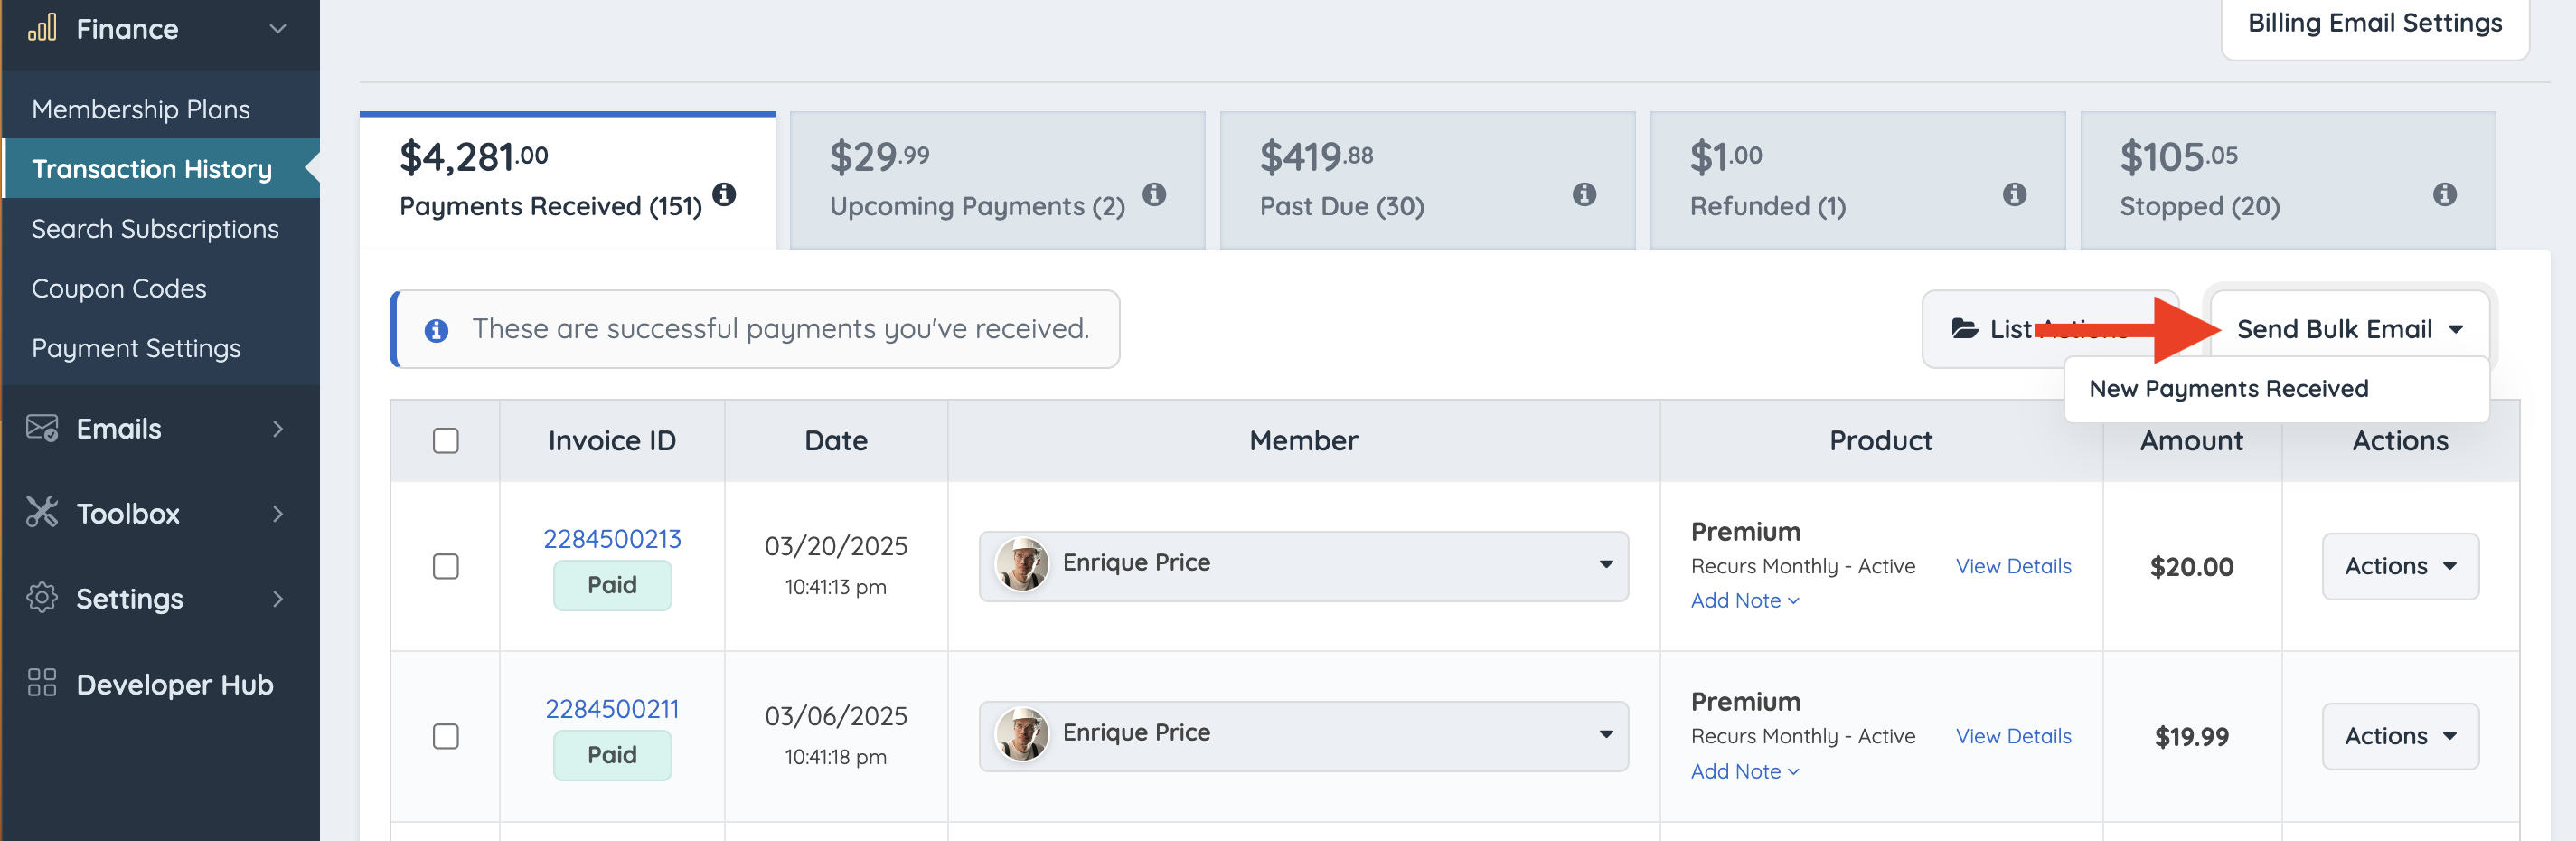Click the info icon on Upcoming Payments tab

pos(1154,194)
